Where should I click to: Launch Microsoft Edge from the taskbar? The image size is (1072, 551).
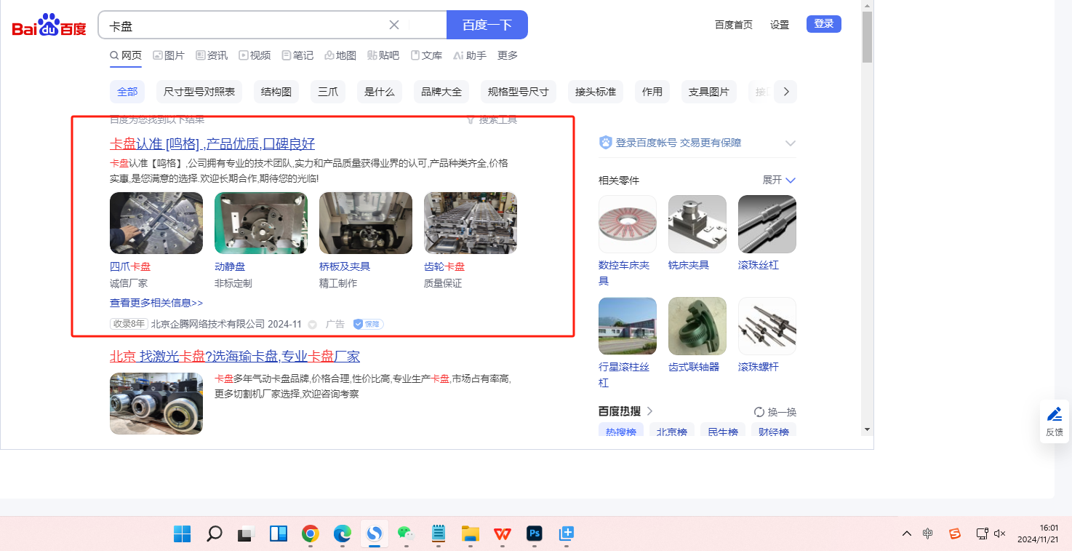click(343, 534)
